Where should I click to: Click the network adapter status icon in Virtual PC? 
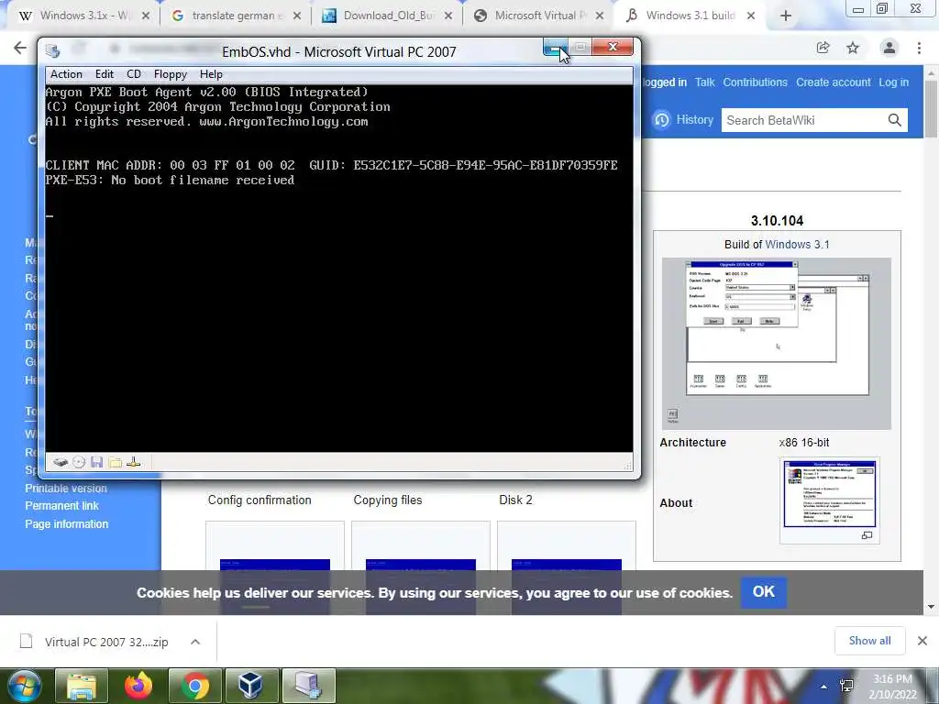pyautogui.click(x=134, y=462)
